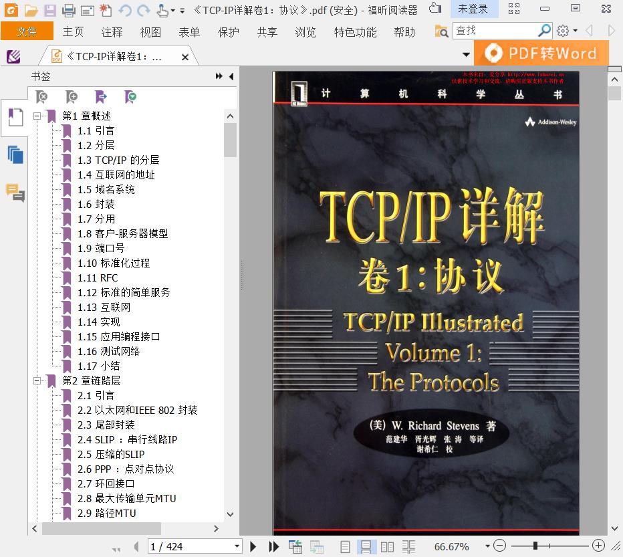The height and width of the screenshot is (557, 623).
Task: Click the add new bookmark icon
Action: 72,96
